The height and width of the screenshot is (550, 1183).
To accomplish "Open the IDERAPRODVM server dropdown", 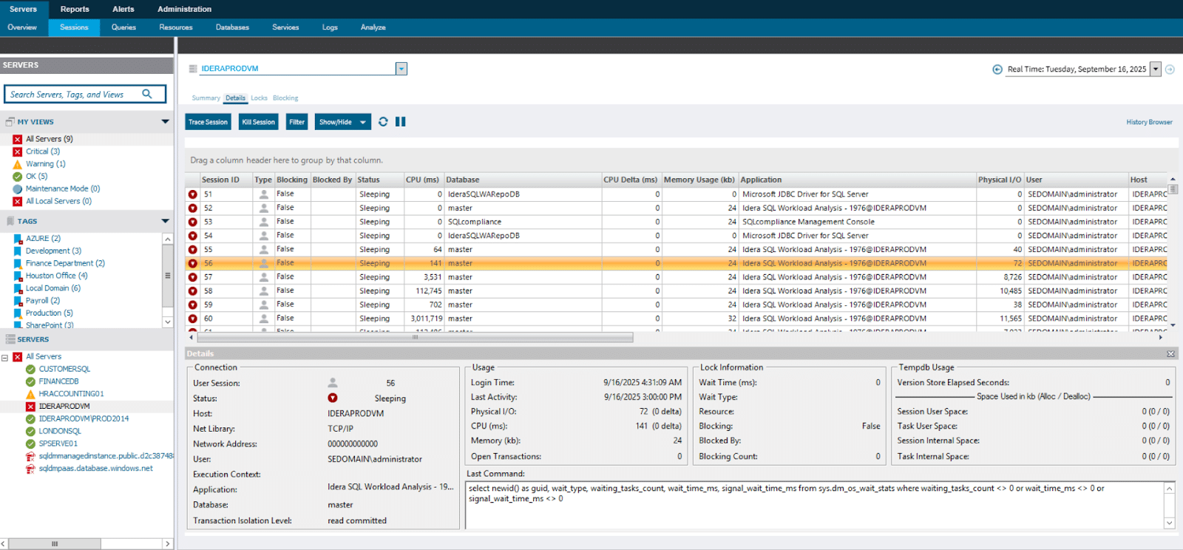I will click(401, 69).
